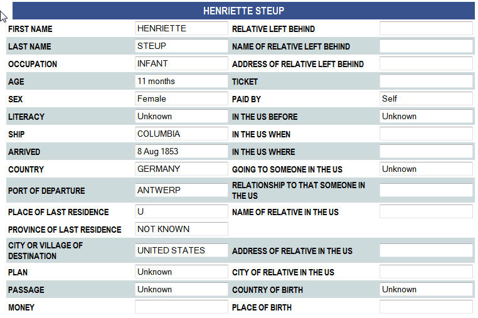Focus the Age field showing 11 months
The width and height of the screenshot is (478, 318).
tap(181, 82)
